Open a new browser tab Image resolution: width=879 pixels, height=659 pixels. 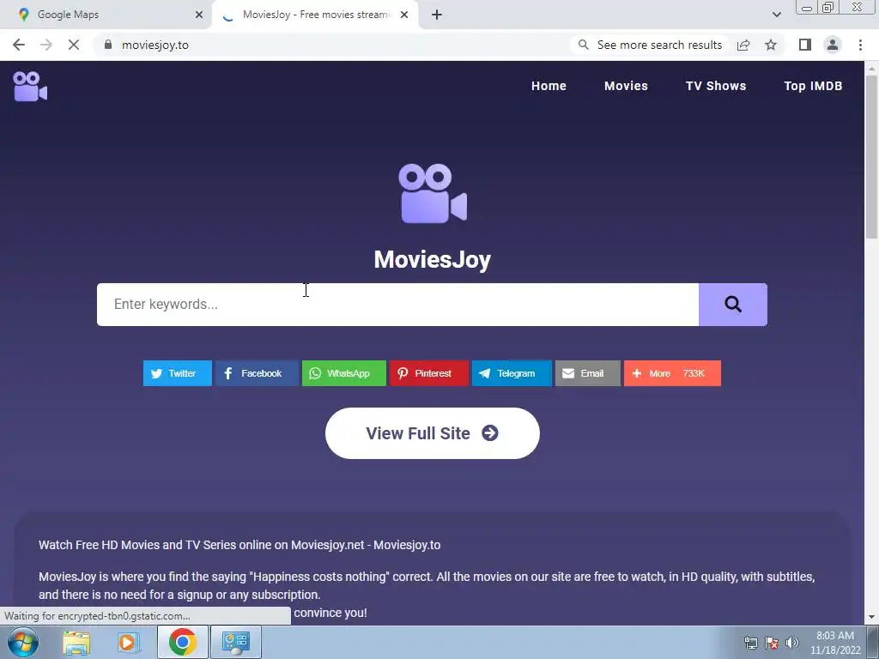[437, 15]
